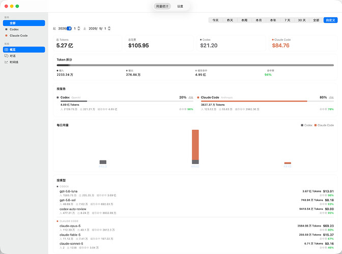Click the Token 拆分 breakdown bar
Screen dimensions: 342x254
pyautogui.click(x=195, y=65)
